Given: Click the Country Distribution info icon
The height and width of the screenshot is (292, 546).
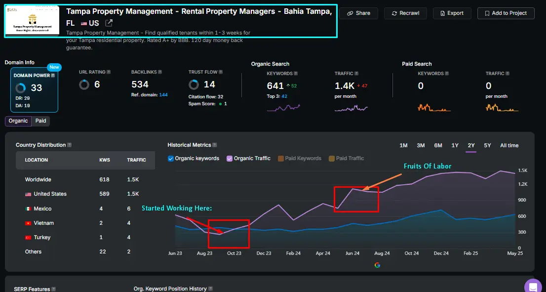Looking at the screenshot, I should pos(70,145).
